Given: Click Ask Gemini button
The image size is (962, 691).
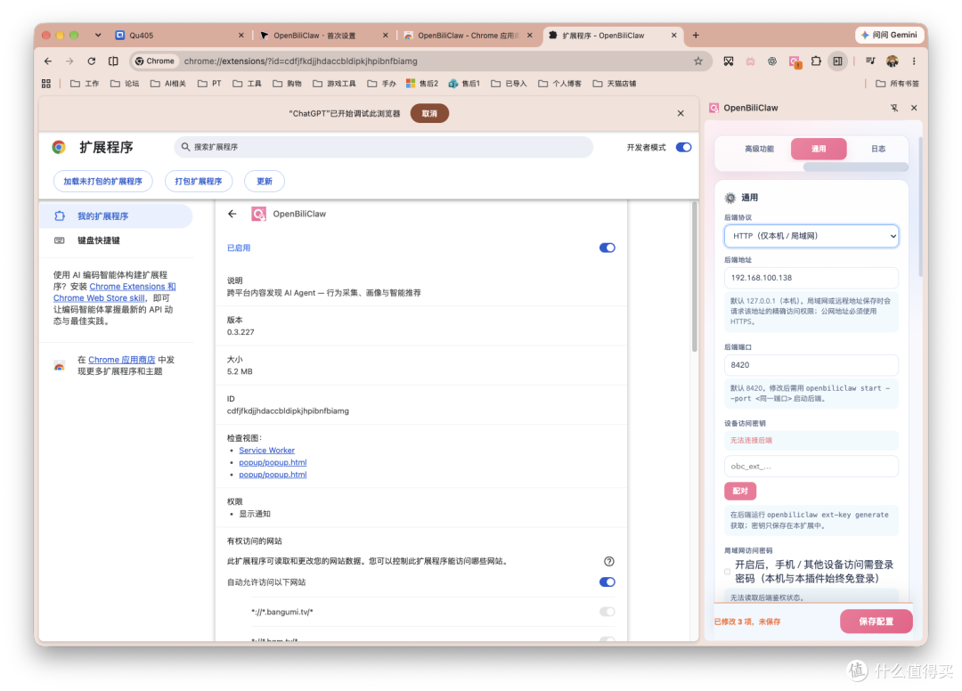Looking at the screenshot, I should 890,35.
